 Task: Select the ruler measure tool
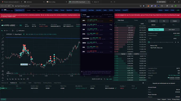pyautogui.click(x=3, y=63)
